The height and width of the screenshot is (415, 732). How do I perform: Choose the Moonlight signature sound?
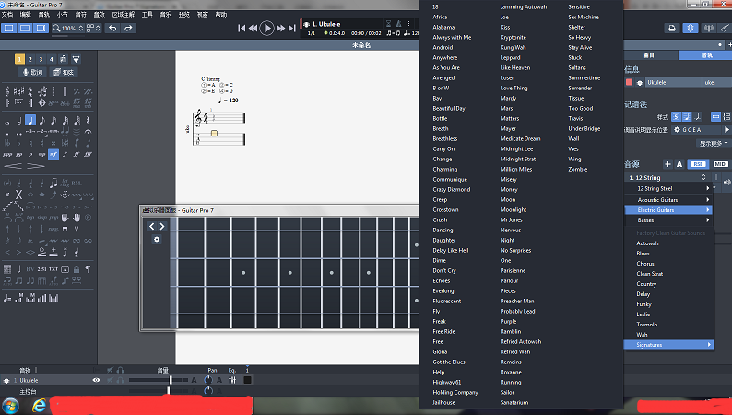pos(514,209)
